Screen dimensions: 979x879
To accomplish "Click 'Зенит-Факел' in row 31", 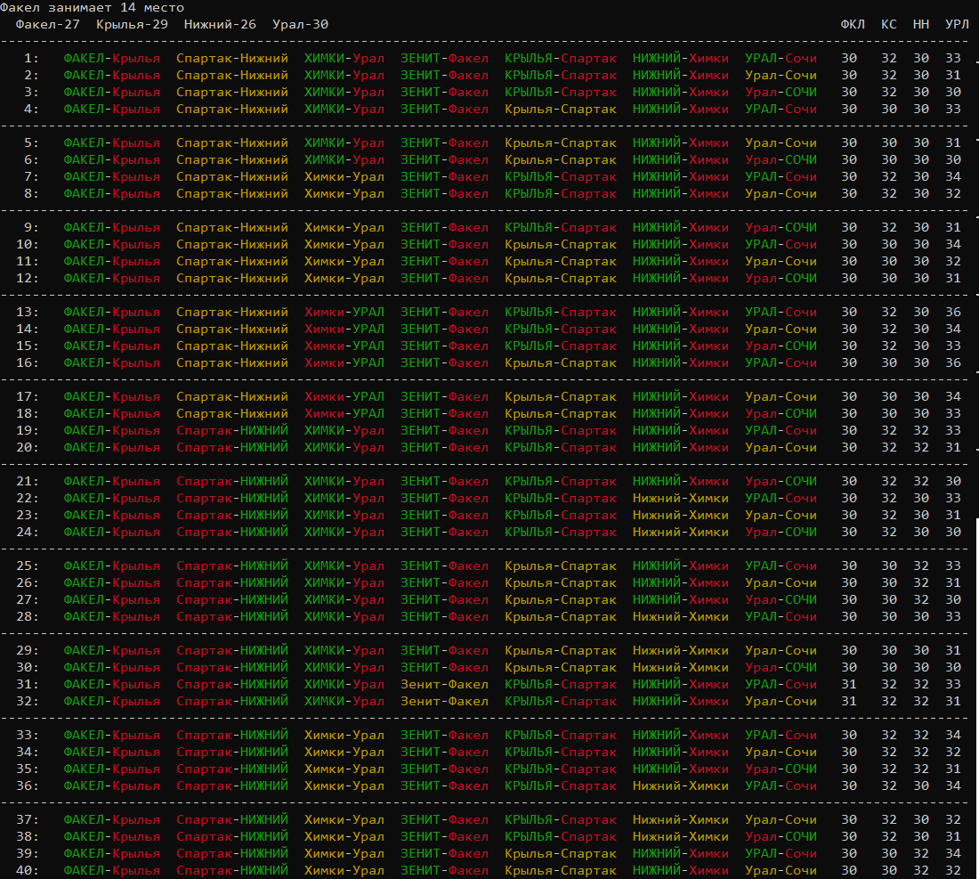I will click(444, 684).
